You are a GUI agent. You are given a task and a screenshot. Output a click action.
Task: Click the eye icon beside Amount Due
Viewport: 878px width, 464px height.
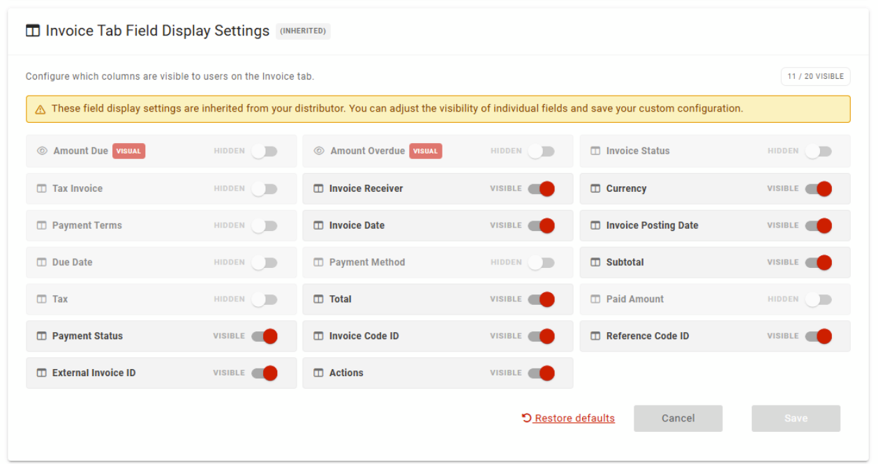pyautogui.click(x=42, y=151)
